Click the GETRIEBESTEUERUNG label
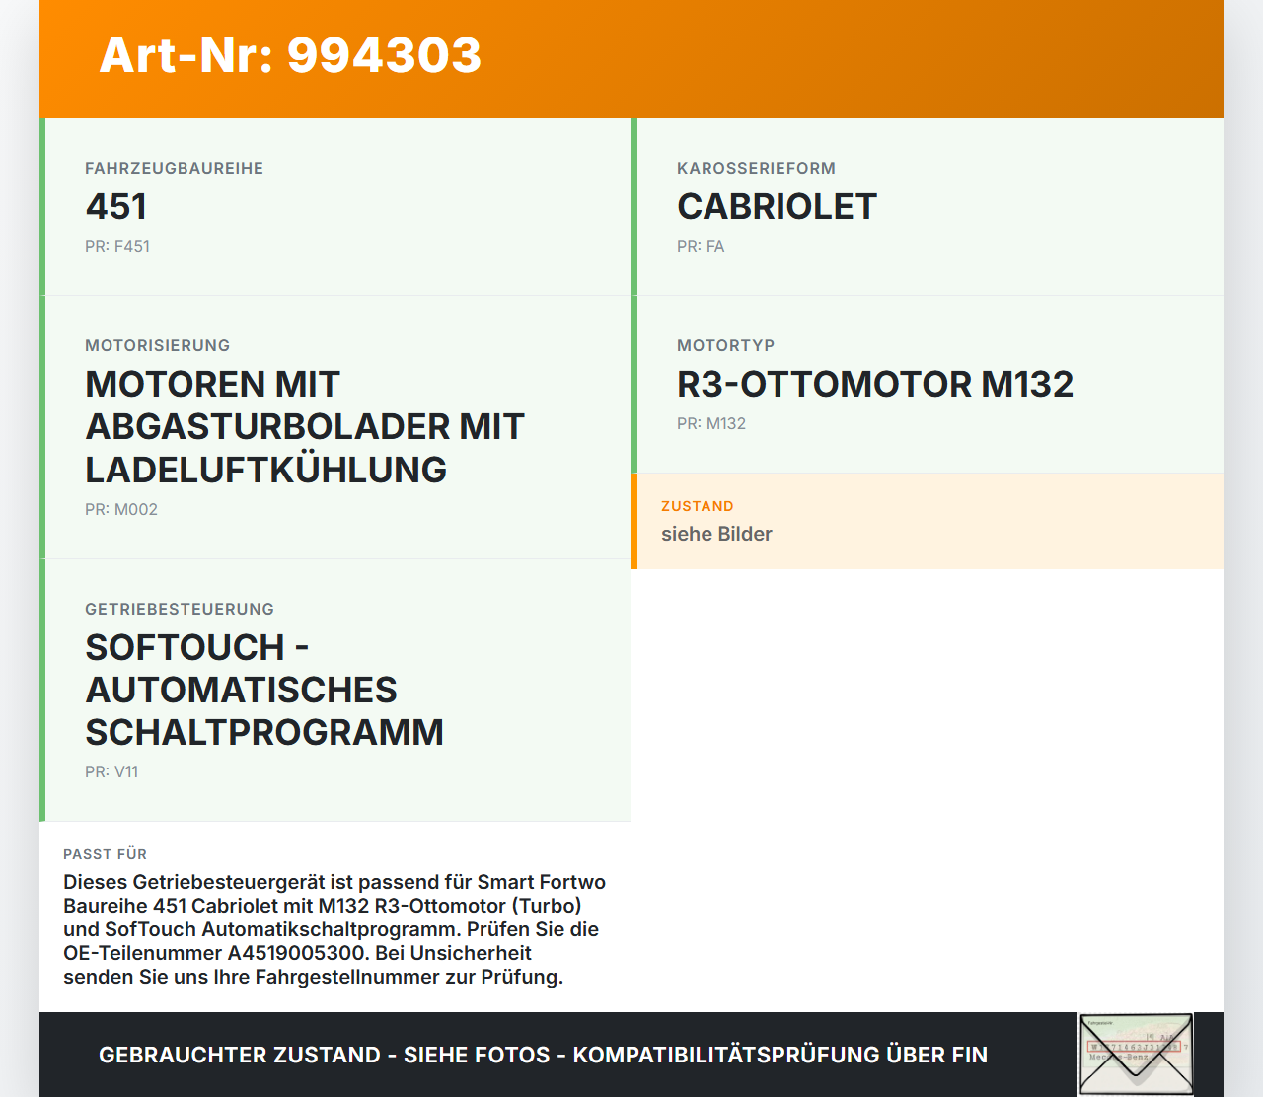Image resolution: width=1263 pixels, height=1098 pixels. point(180,609)
